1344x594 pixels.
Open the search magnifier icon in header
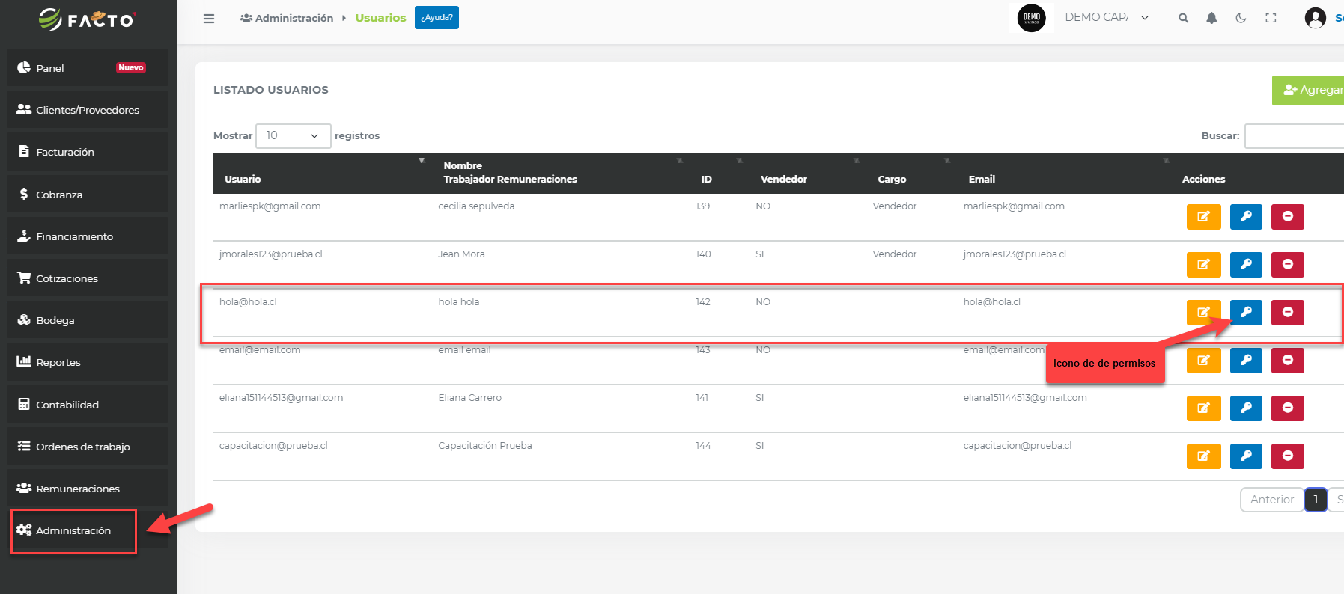[1183, 19]
